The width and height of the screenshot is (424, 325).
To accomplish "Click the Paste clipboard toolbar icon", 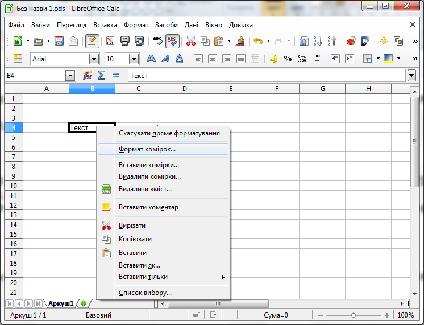I will (219, 41).
